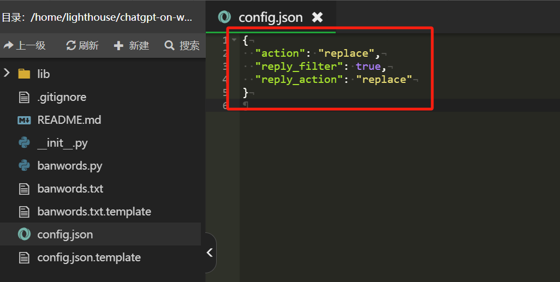The height and width of the screenshot is (282, 560).
Task: Click the banwords.txt file icon
Action: [24, 189]
